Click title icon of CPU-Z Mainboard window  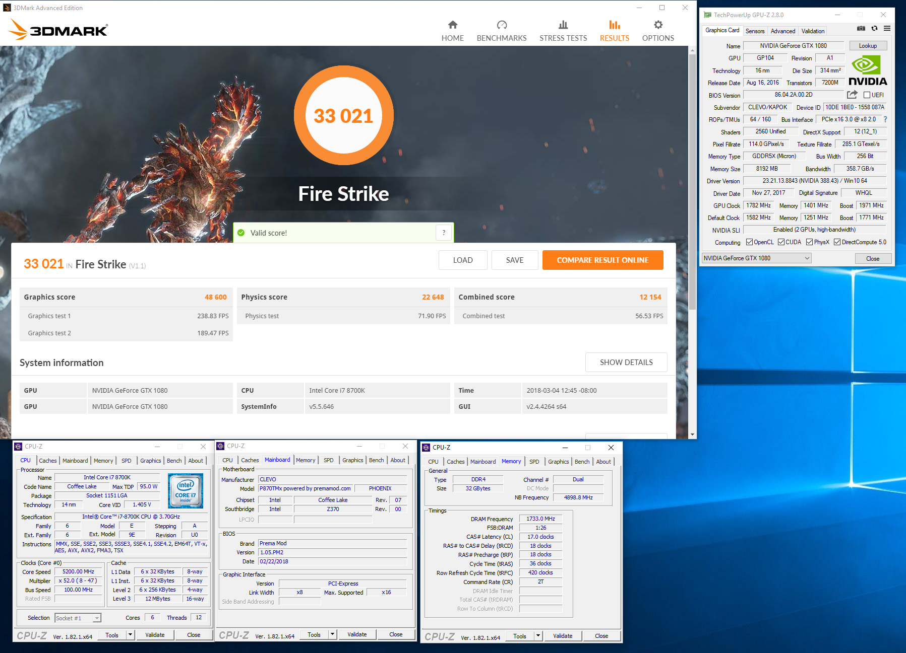coord(220,446)
